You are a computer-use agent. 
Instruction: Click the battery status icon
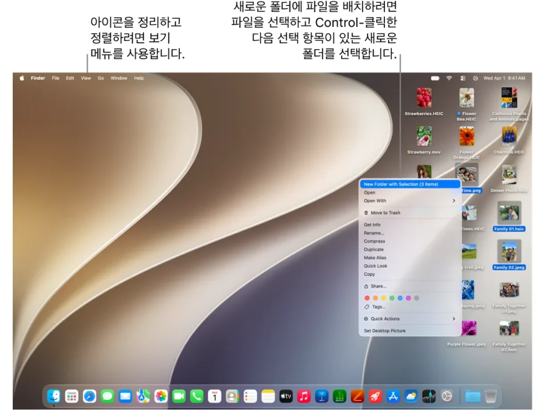435,78
